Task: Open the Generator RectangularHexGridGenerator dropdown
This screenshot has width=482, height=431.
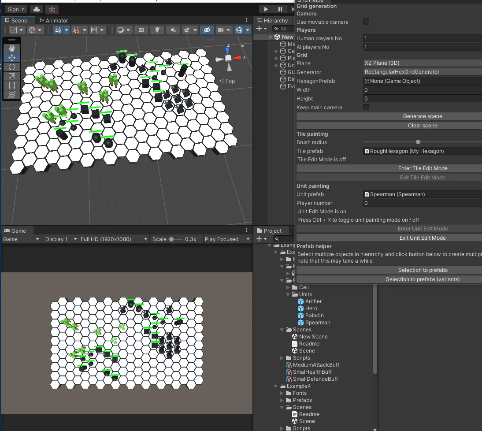Action: coord(423,72)
